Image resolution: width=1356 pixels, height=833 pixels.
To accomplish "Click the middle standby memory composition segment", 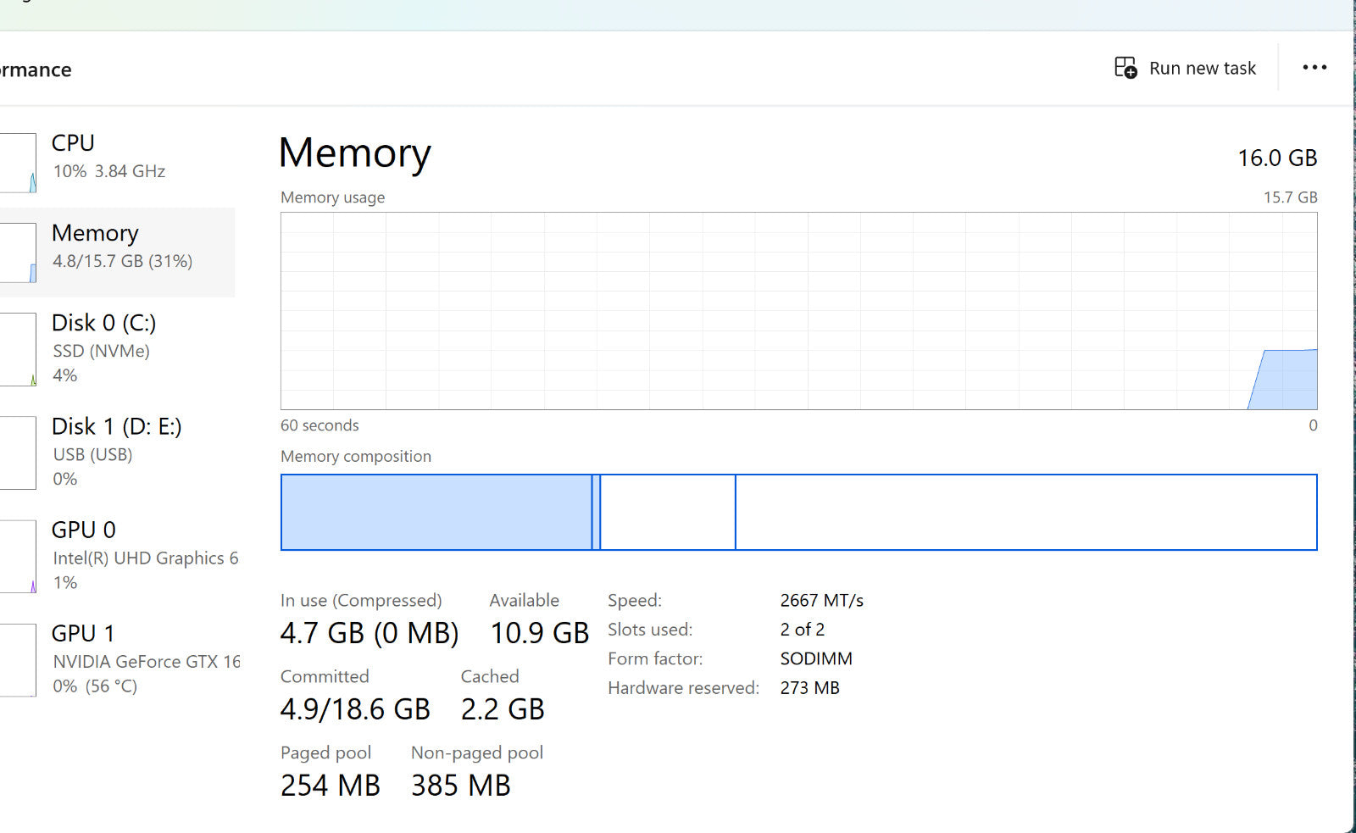I will click(668, 513).
